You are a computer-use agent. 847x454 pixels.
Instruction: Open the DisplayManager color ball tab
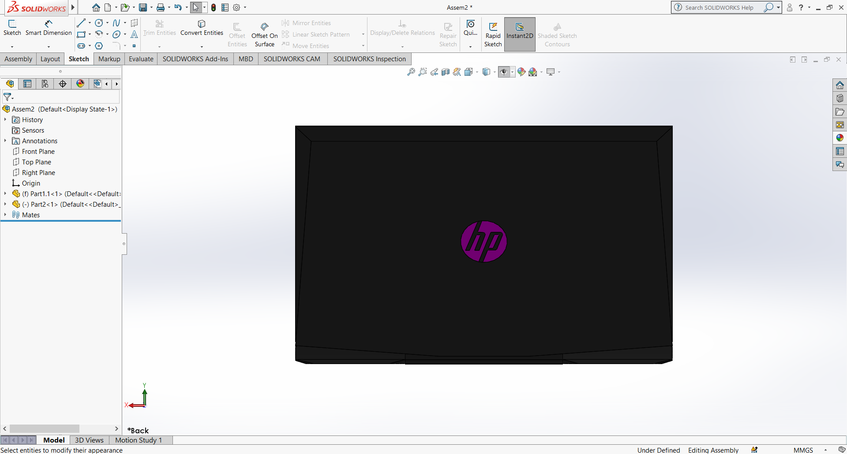tap(80, 84)
